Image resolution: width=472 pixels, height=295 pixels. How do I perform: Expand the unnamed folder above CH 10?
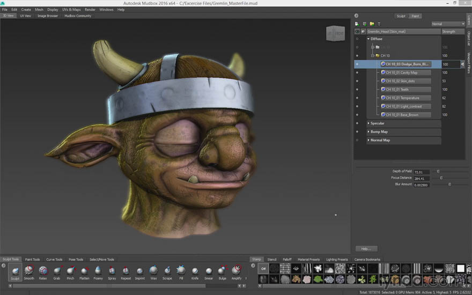[373, 47]
